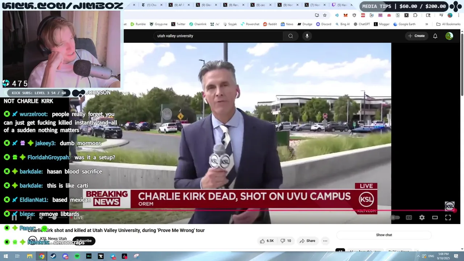
Task: Click the YouTube search magnifier button
Action: 290,36
